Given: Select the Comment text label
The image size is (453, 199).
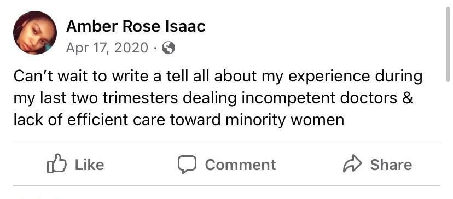Looking at the screenshot, I should (240, 165).
